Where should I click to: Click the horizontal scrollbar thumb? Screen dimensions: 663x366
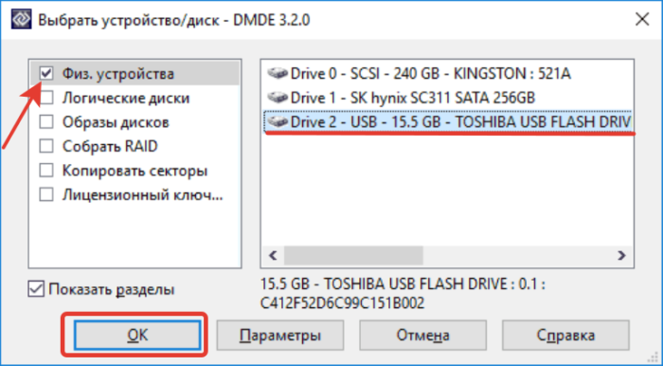coord(353,256)
